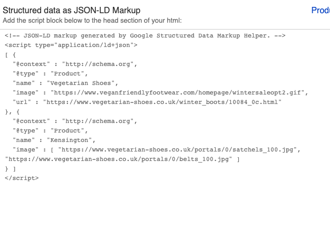Image resolution: width=330 pixels, height=237 pixels.
Task: Click the belts_100.jpg image URL line
Action: coord(122,159)
